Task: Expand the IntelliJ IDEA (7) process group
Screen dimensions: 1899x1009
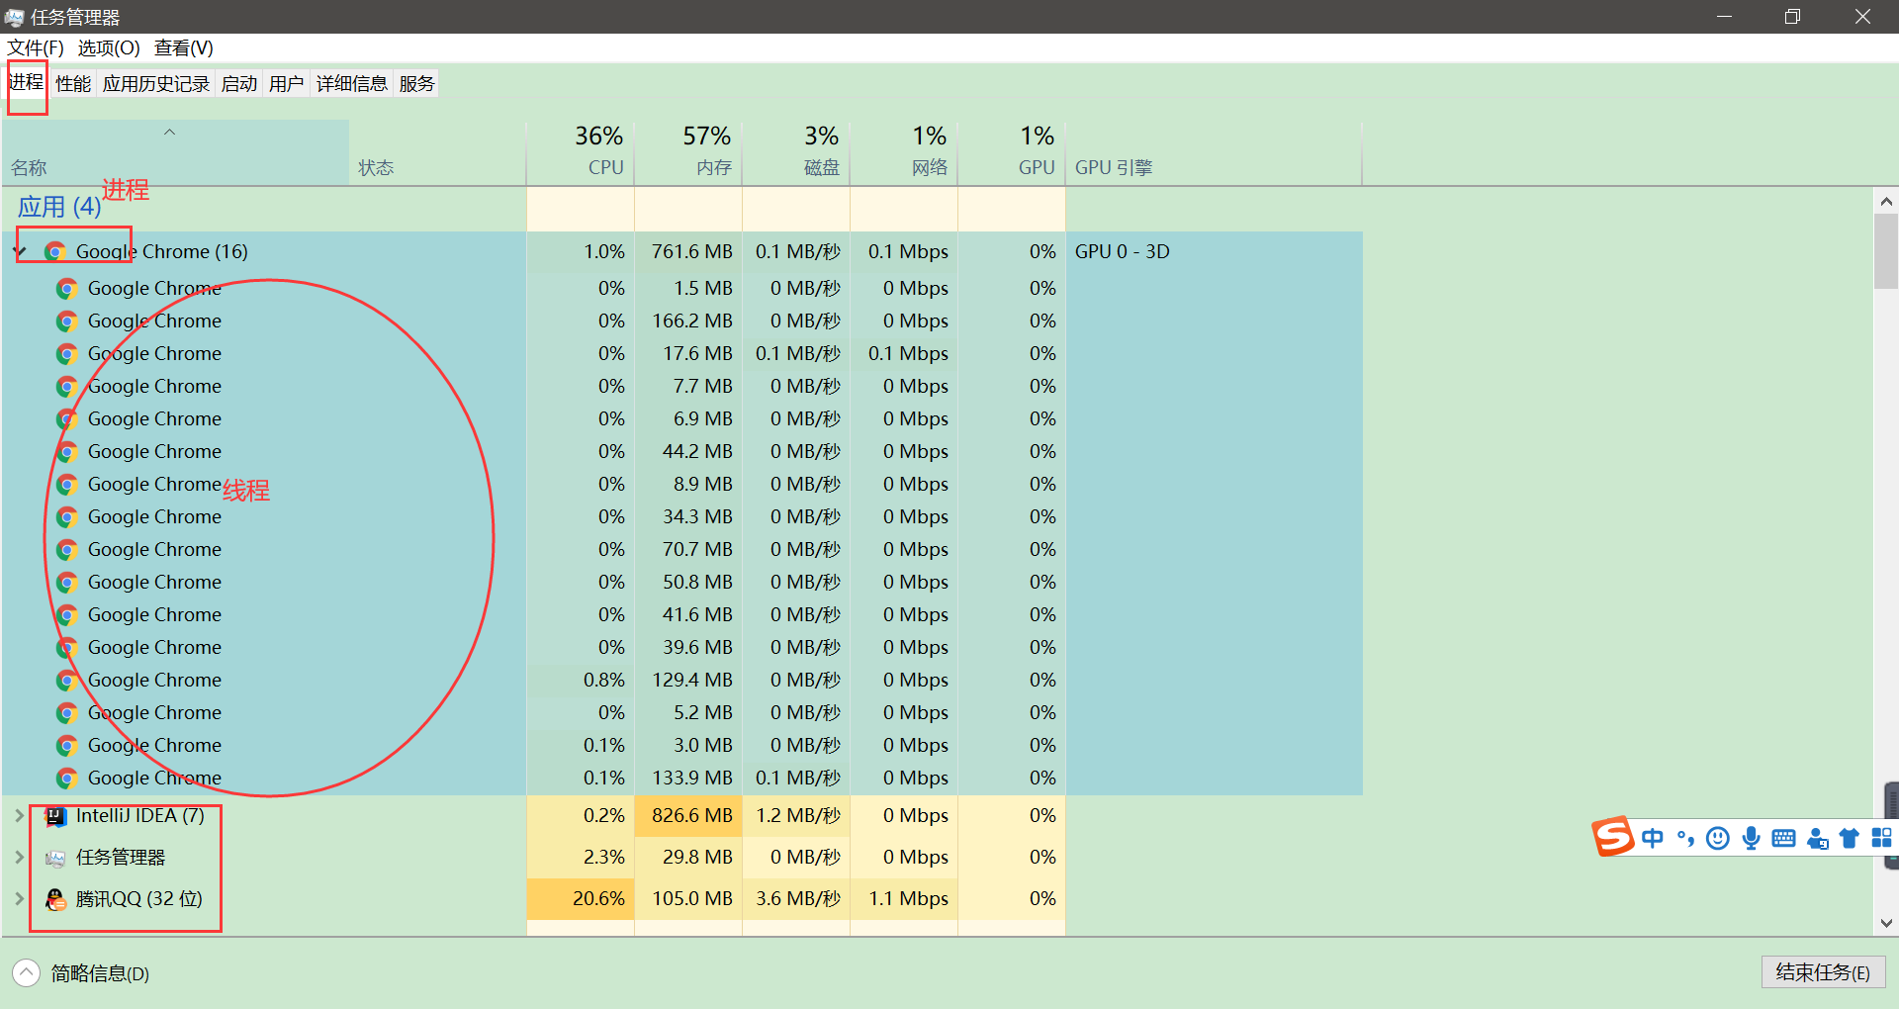Action: (20, 816)
